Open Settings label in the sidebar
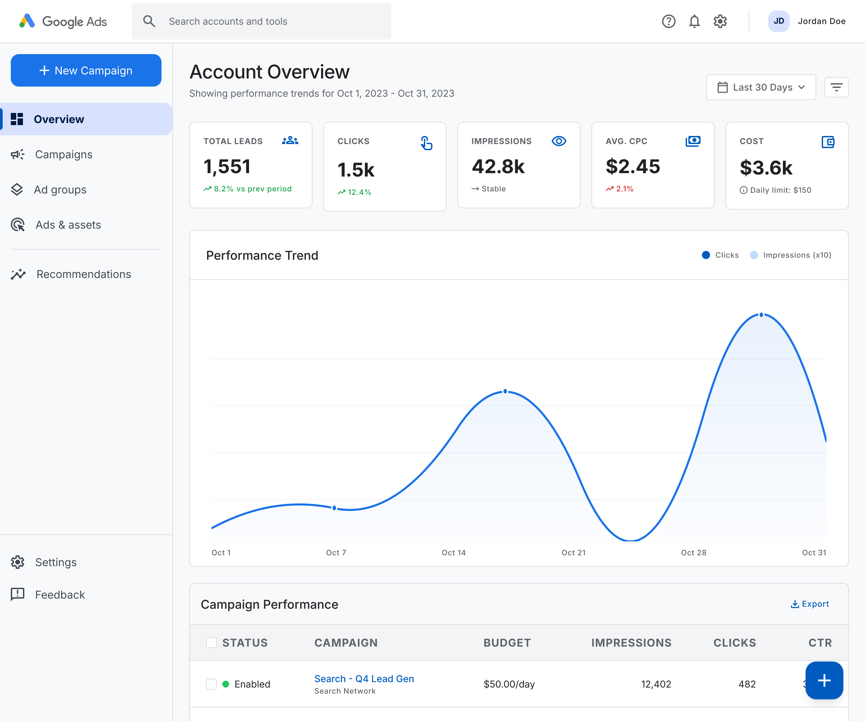 point(56,562)
